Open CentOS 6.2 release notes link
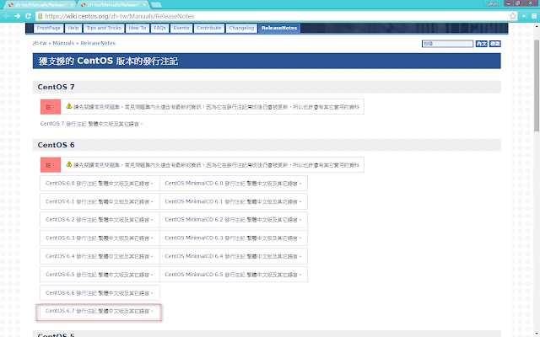Viewport: 540px width, 337px height. click(x=71, y=219)
